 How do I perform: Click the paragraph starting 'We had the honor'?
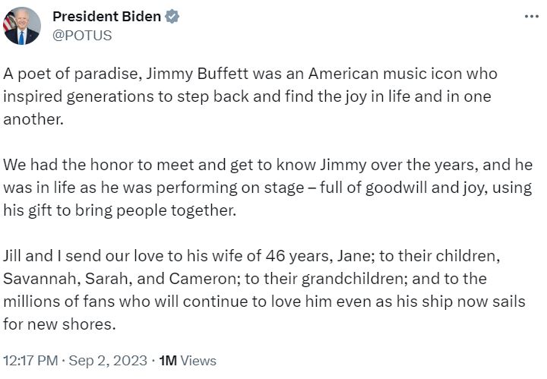click(266, 187)
